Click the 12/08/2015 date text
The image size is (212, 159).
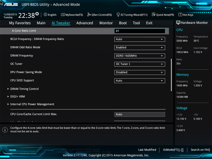point(10,14)
